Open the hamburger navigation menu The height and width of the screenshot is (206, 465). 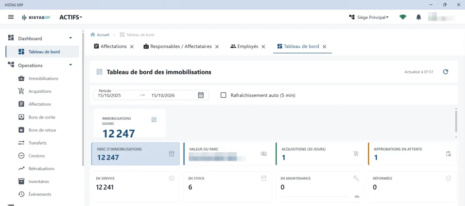(11, 17)
